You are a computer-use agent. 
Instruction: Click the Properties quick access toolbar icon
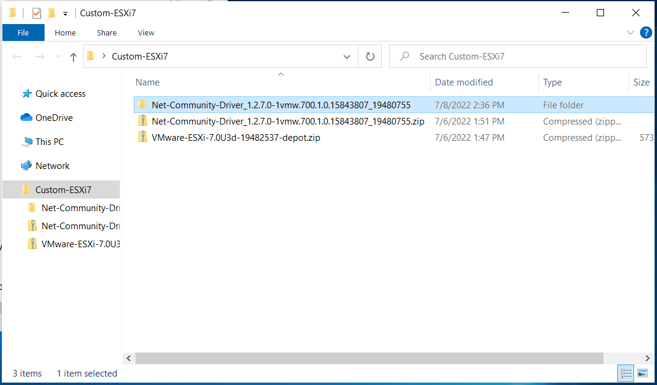[37, 13]
